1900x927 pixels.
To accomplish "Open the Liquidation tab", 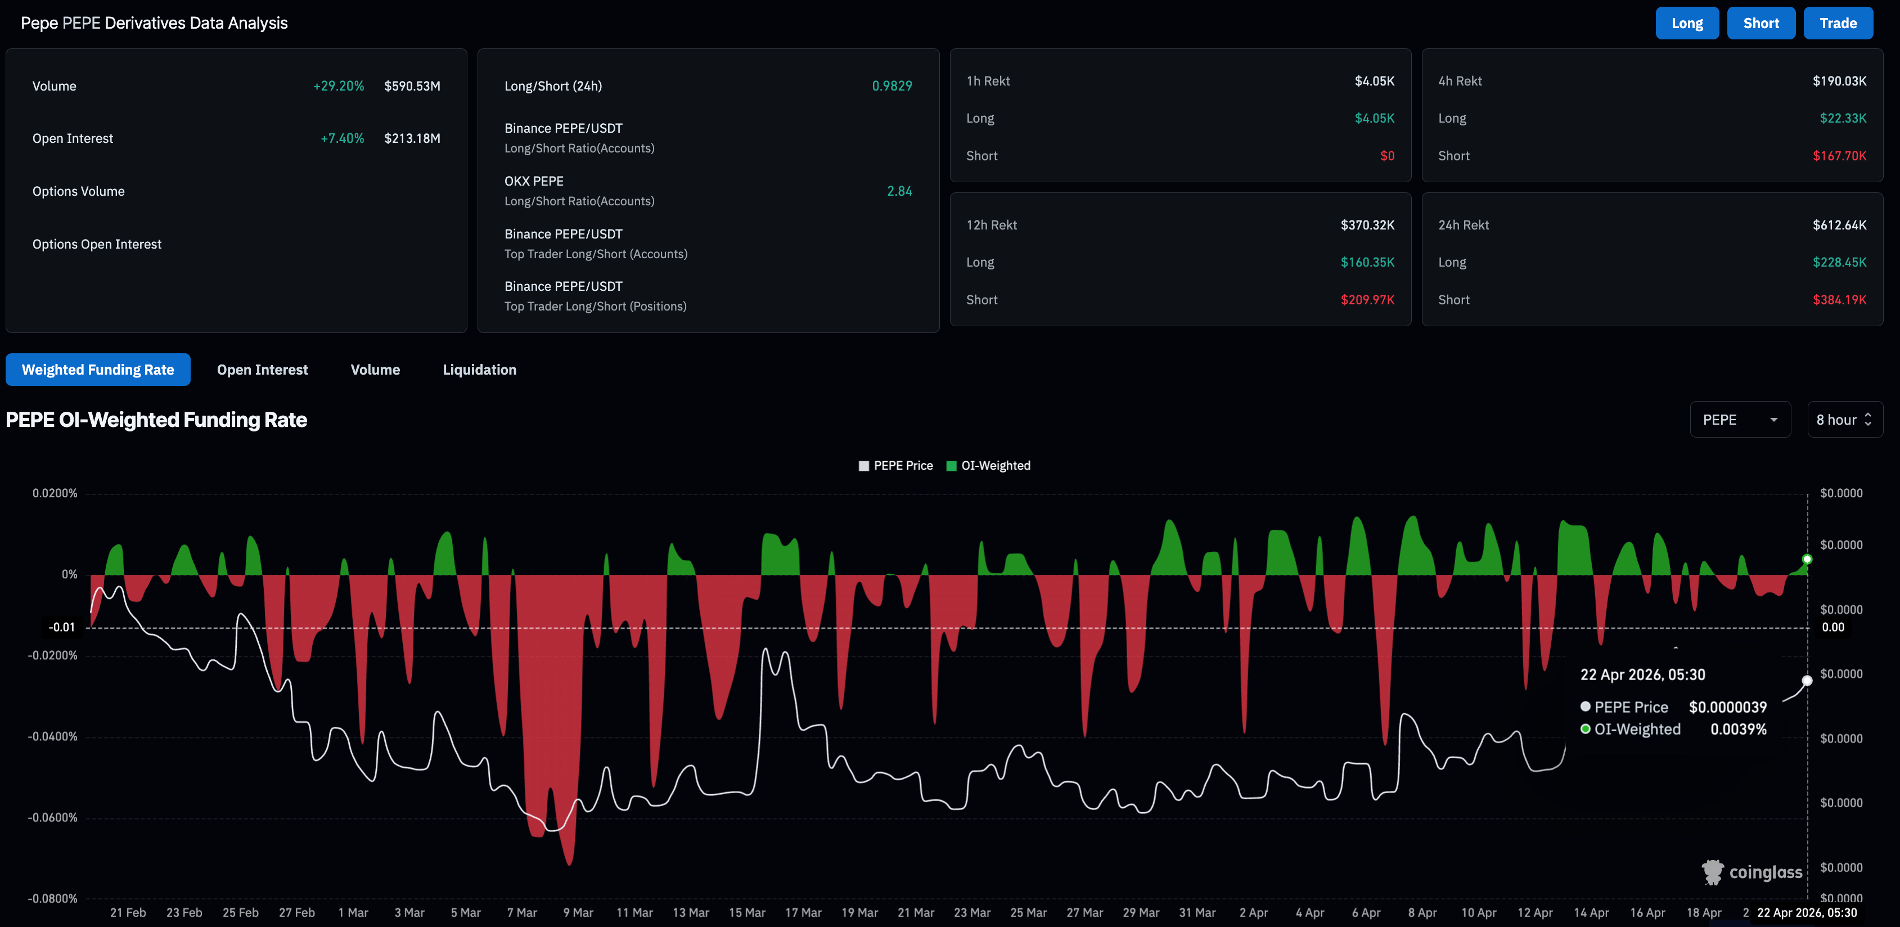I will (x=479, y=370).
